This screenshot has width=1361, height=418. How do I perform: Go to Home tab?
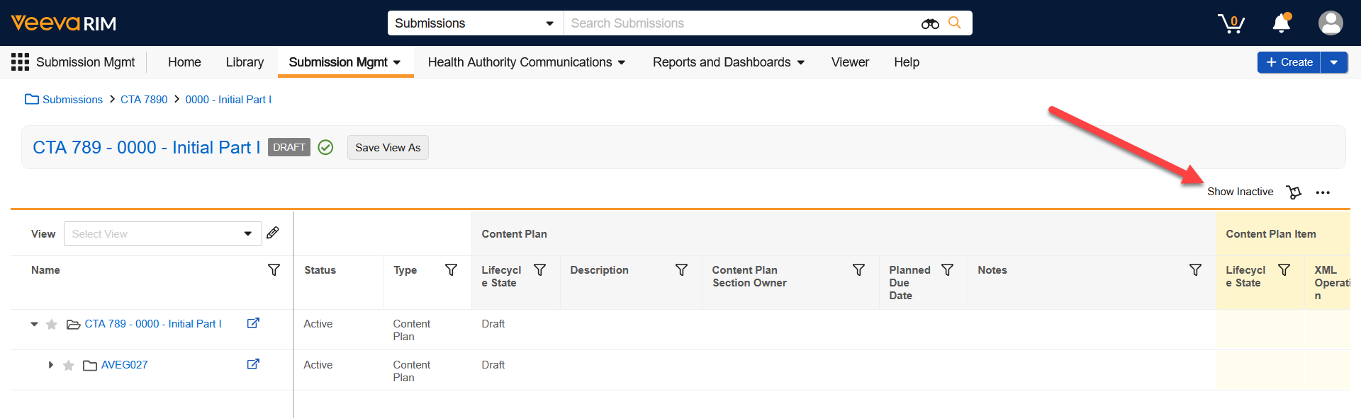(x=184, y=62)
